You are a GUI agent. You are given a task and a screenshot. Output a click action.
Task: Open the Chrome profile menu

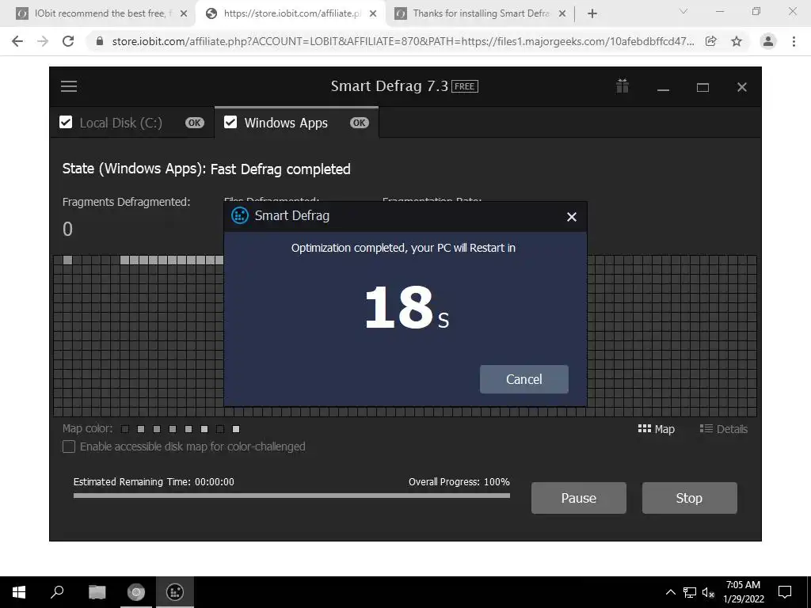pyautogui.click(x=768, y=41)
